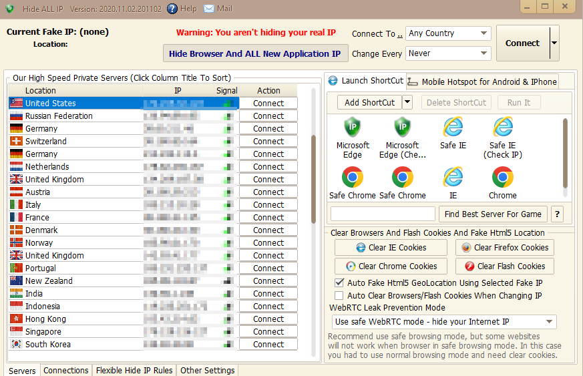This screenshot has width=583, height=376.
Task: Click the game name input field
Action: 383,214
